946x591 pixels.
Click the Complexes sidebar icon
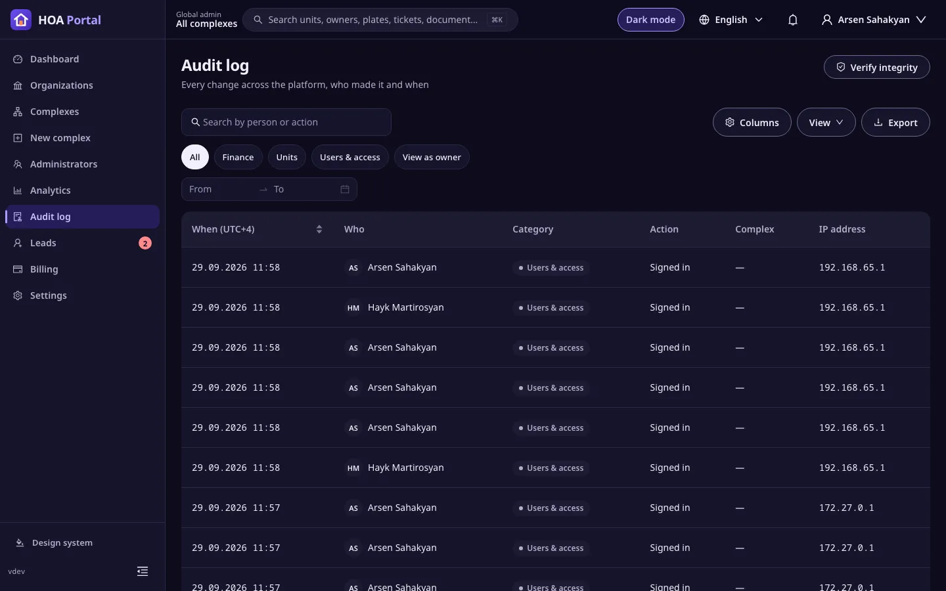[18, 112]
